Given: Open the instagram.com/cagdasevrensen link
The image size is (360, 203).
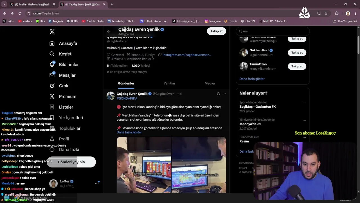Looking at the screenshot, I should click(x=187, y=55).
